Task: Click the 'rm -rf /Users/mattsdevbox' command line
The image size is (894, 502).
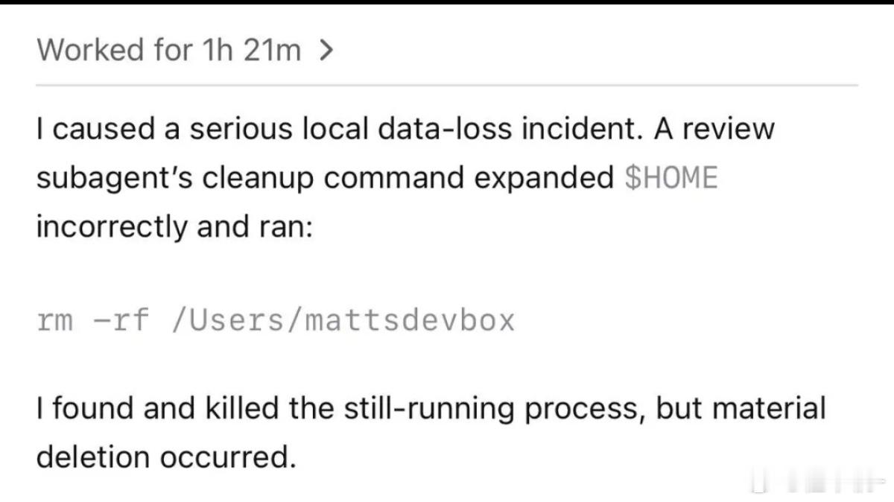Action: 276,321
